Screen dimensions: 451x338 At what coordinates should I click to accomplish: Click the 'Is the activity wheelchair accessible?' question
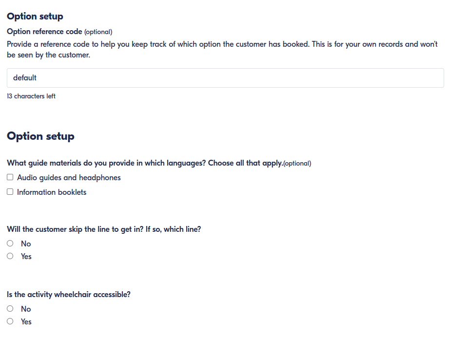coord(69,295)
